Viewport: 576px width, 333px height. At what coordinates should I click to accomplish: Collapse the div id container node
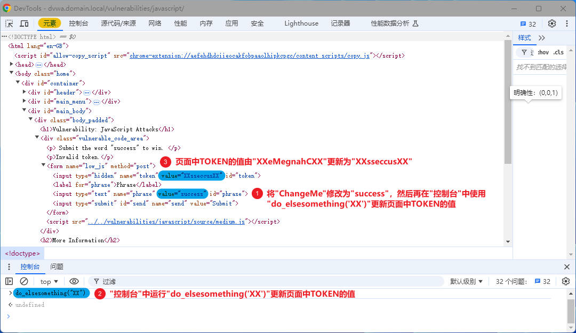click(18, 83)
